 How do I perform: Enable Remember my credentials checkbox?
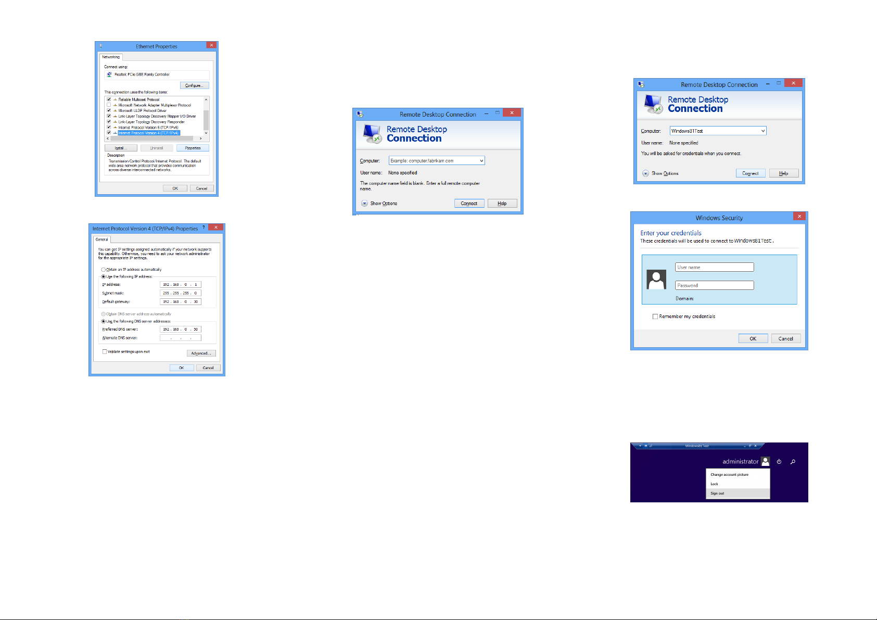point(655,317)
